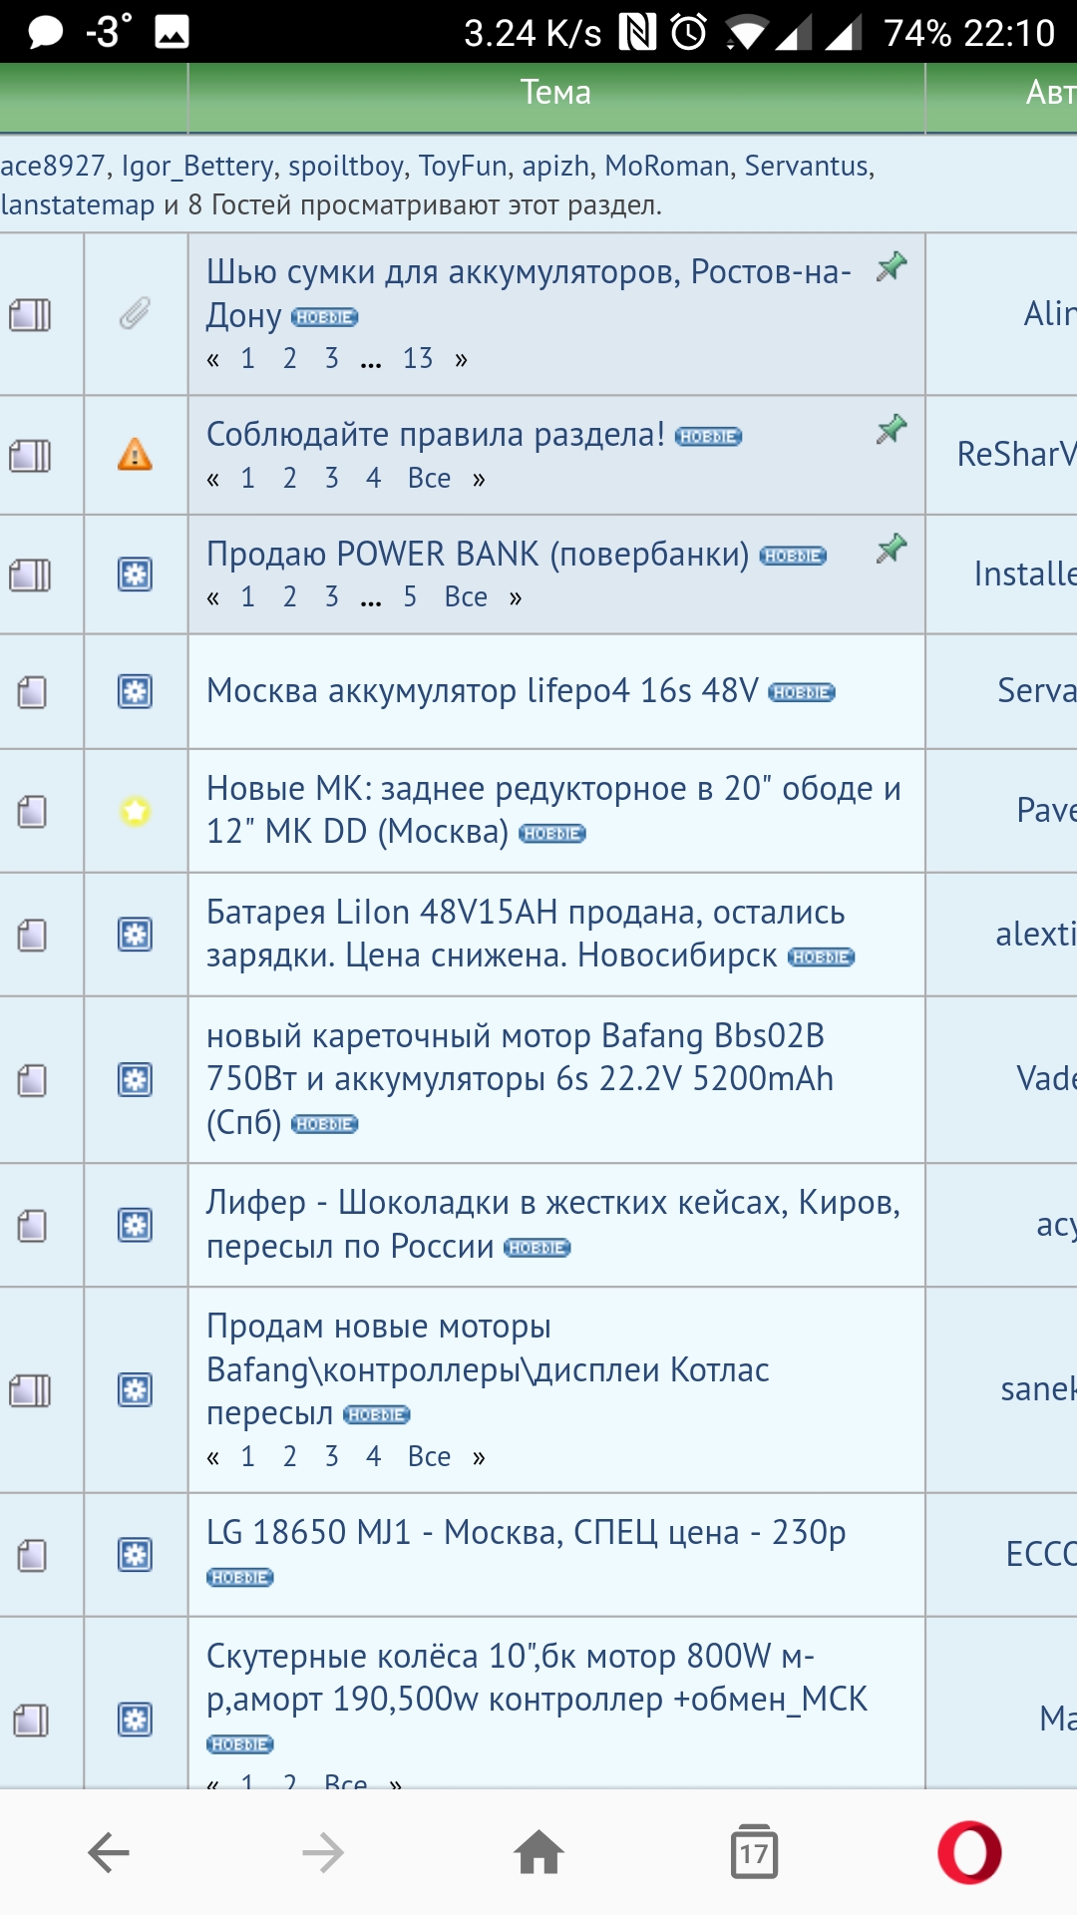Go to page 13 of the сумки topic
This screenshot has width=1077, height=1915.
(417, 359)
